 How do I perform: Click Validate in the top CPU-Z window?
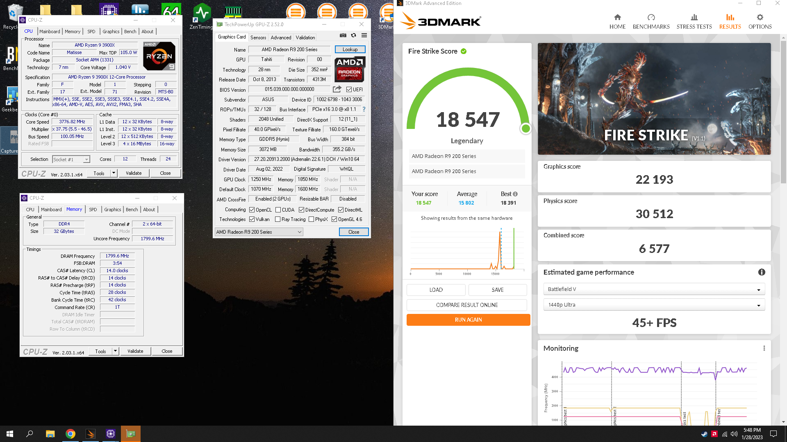[134, 173]
